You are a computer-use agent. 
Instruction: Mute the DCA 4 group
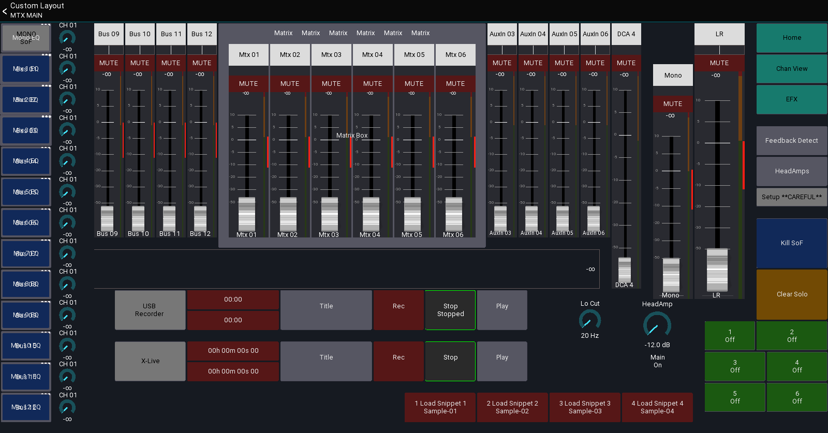(626, 63)
